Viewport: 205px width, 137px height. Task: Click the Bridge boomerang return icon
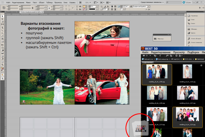tap(160, 56)
